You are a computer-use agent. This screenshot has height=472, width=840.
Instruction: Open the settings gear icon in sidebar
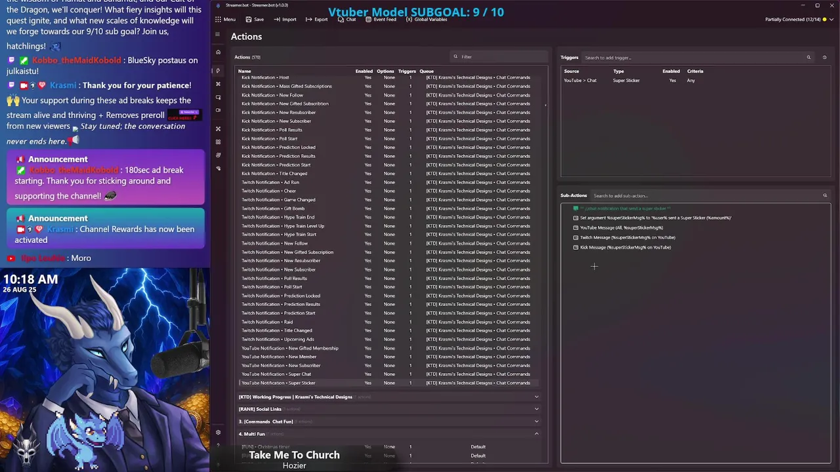pos(219,433)
